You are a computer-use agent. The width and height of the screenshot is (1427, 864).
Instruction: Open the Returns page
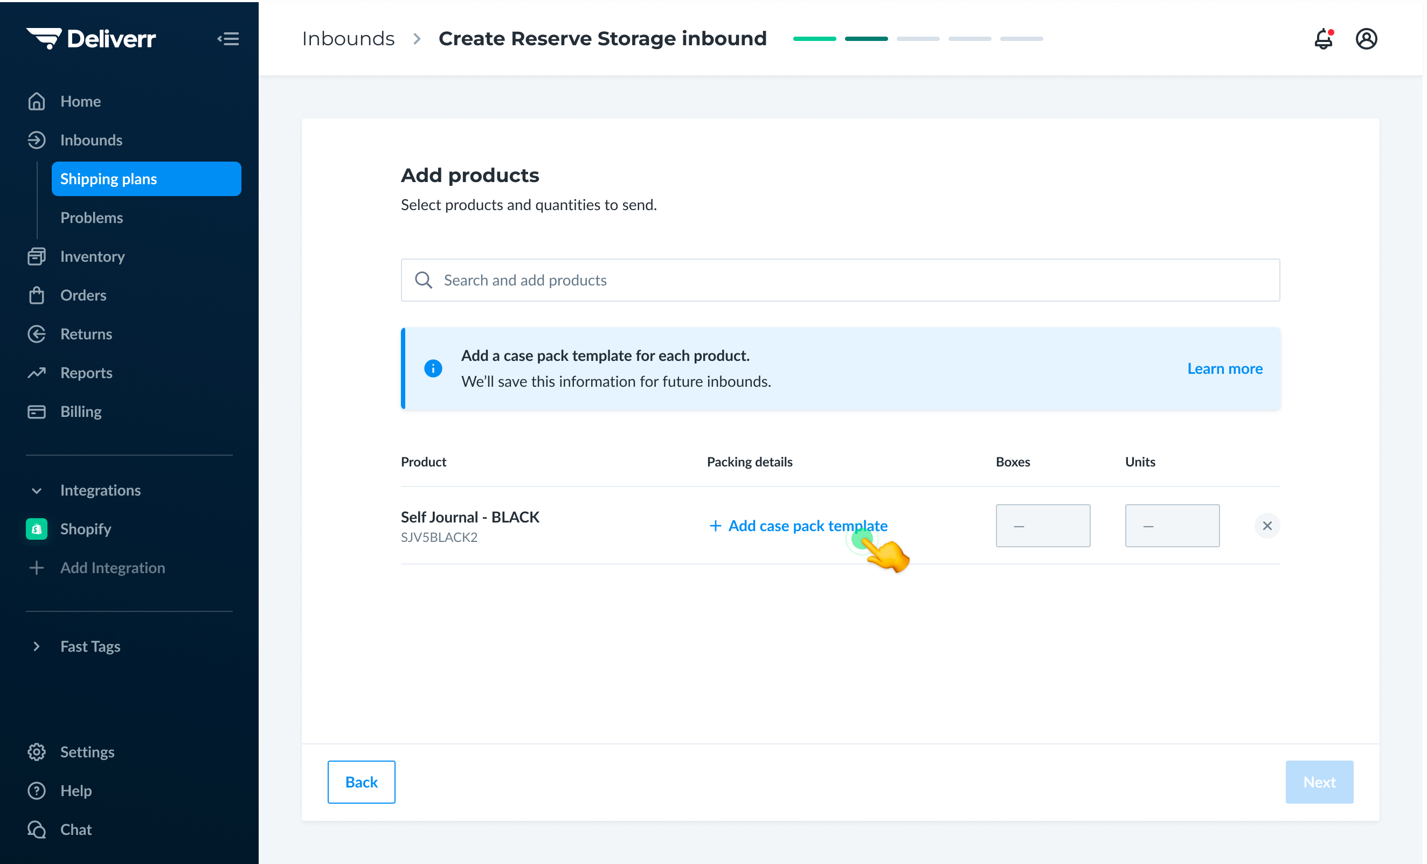pos(86,334)
